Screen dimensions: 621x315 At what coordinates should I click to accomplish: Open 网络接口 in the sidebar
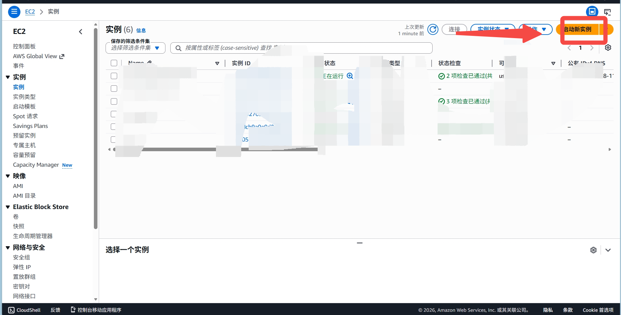tap(24, 296)
